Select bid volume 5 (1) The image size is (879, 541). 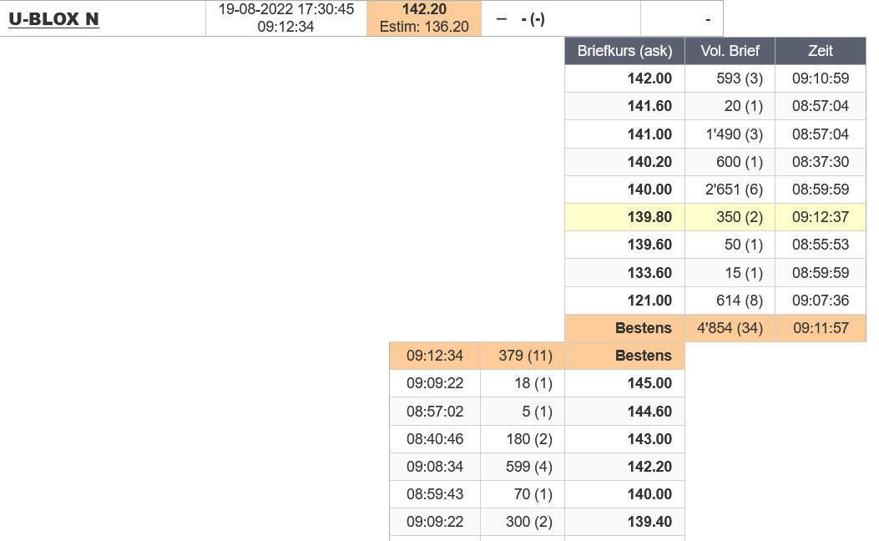(x=537, y=412)
